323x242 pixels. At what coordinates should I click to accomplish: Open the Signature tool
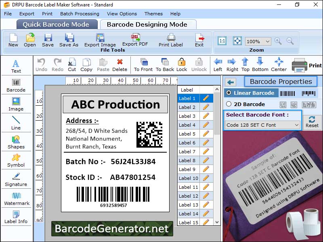coord(16,179)
